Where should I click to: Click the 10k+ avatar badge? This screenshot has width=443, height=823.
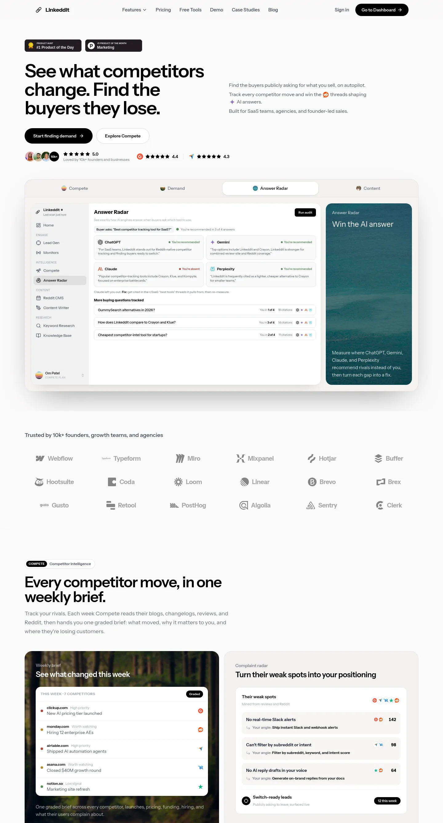54,157
